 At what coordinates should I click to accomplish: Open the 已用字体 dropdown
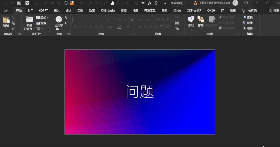(x=59, y=23)
